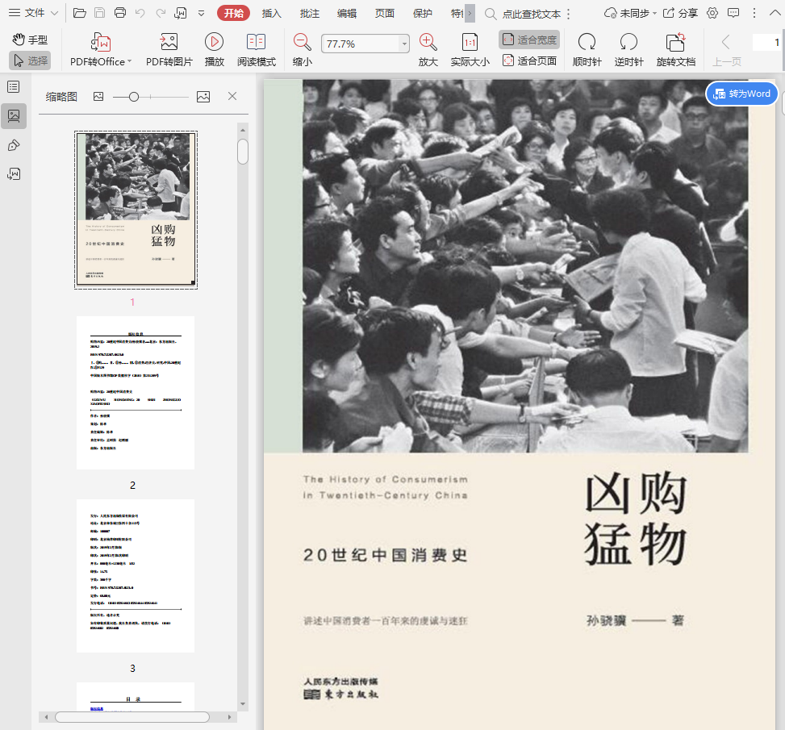Open the vertical more options menu
Screen dimensions: 785x730
(x=754, y=14)
